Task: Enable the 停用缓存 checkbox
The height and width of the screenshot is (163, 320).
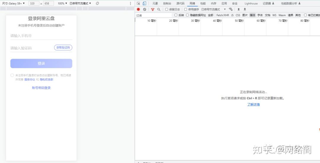Action: coord(185,9)
